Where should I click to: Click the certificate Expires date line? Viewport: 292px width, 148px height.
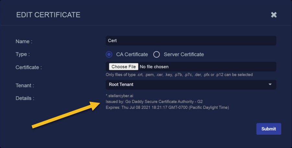167,108
